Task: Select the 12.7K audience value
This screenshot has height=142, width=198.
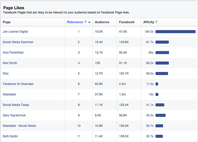Action: [99, 73]
